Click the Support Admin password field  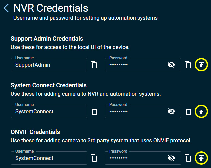pyautogui.click(x=143, y=65)
